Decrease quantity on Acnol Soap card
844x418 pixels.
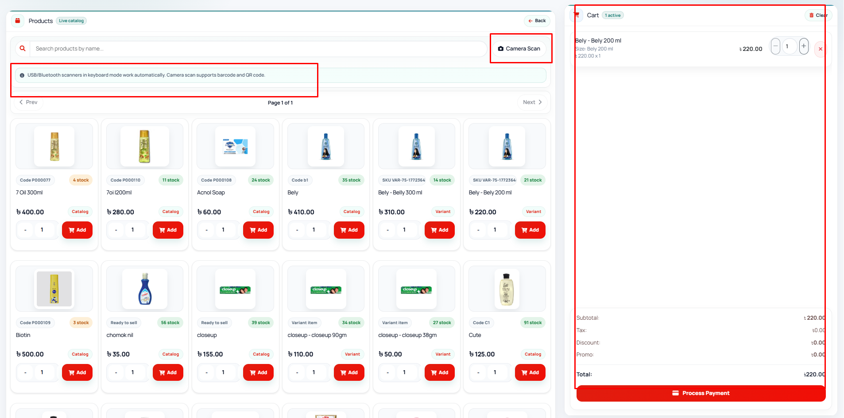[x=206, y=230]
